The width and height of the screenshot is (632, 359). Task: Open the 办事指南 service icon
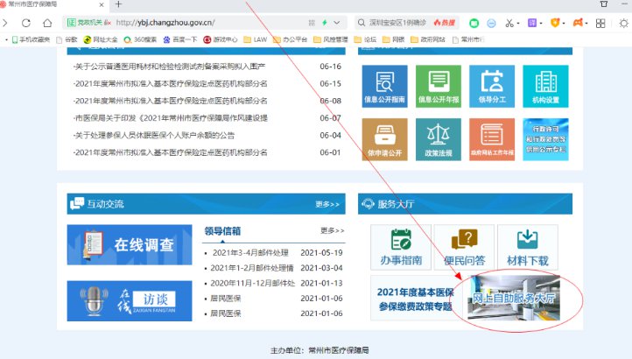click(x=401, y=248)
